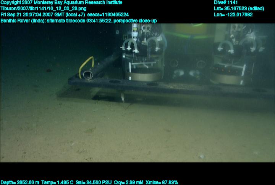This screenshot has height=185, width=275.
Task: Click the Xmiss= 87.83% readout
Action: click(x=162, y=183)
